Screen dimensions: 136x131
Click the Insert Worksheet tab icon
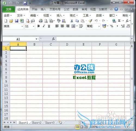point(60,123)
